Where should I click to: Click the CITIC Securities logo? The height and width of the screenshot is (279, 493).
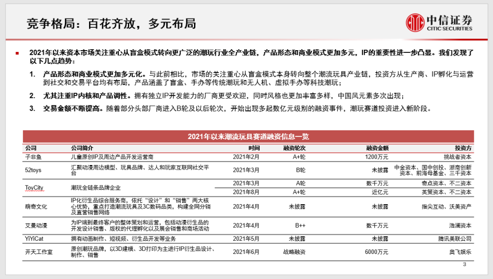[439, 23]
